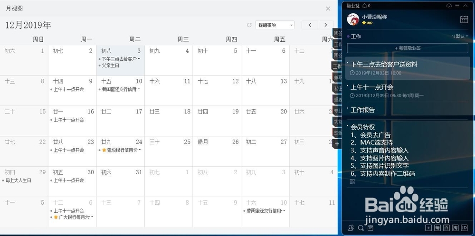
Task: Click the cloud sync icon
Action: [x=449, y=5]
